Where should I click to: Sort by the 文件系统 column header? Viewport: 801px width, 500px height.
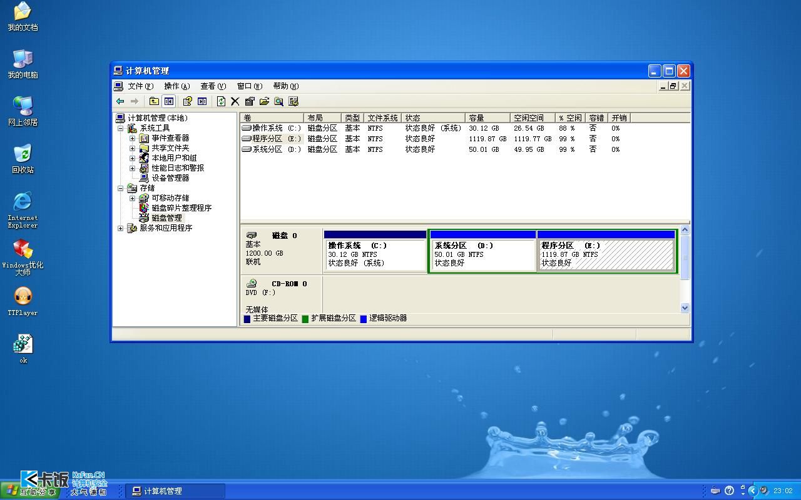click(382, 117)
